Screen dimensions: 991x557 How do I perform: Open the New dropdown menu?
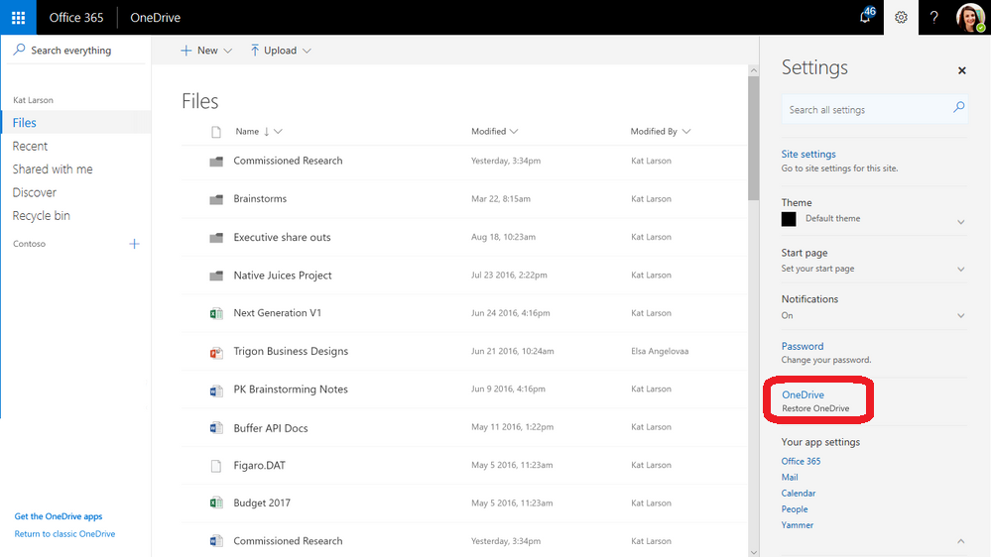pos(206,51)
